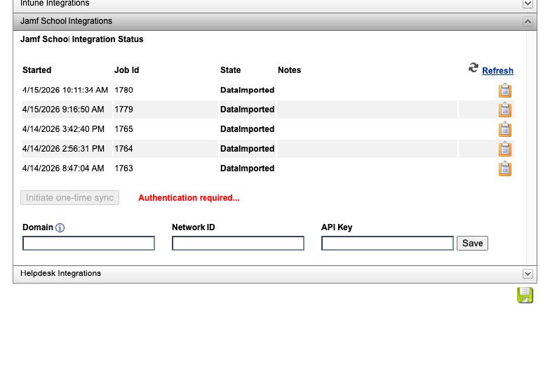Open clipboard details for job 1763

point(505,168)
